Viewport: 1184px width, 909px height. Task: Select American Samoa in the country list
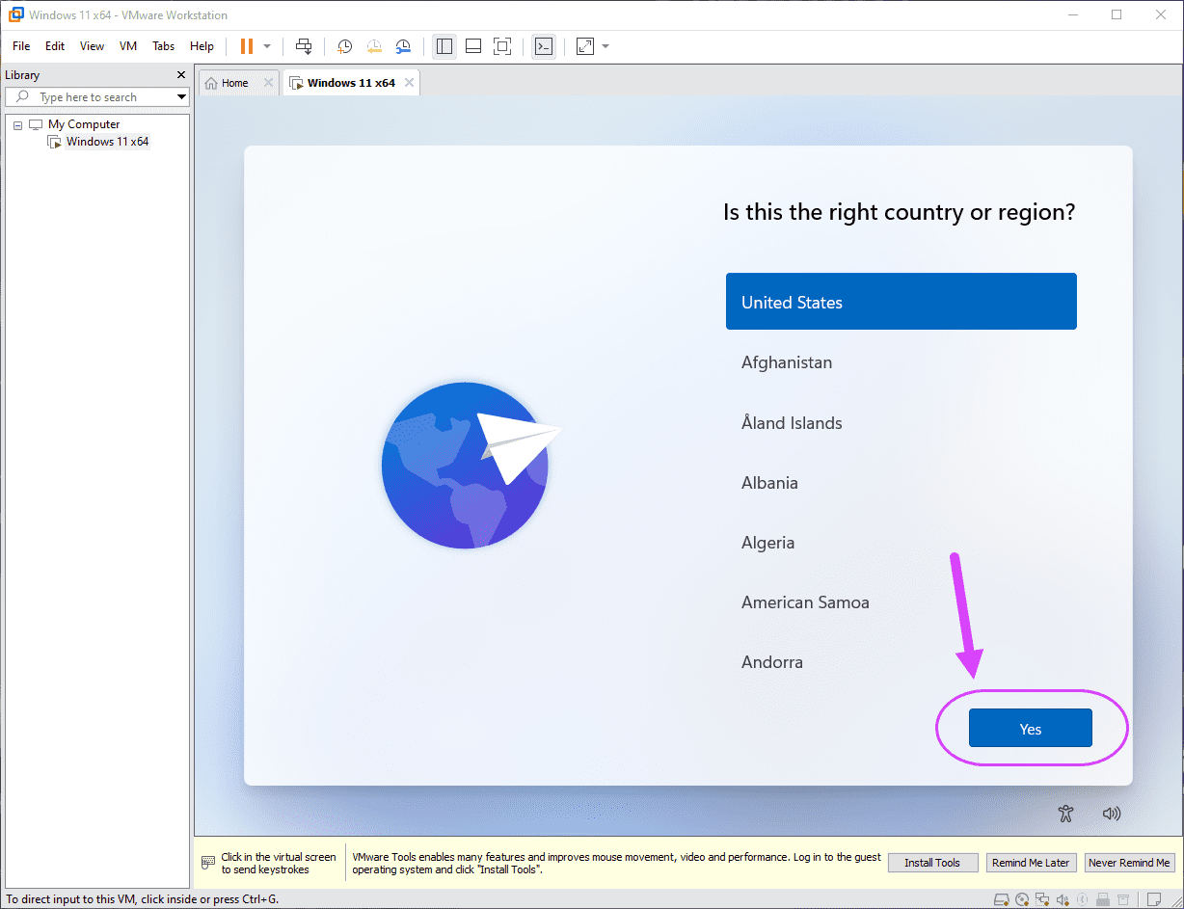(901, 602)
